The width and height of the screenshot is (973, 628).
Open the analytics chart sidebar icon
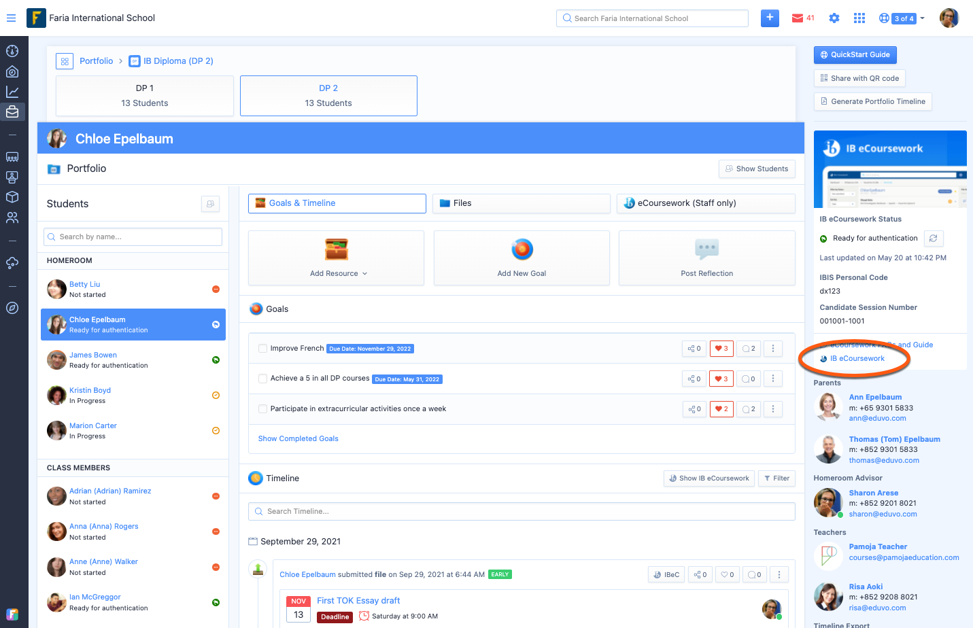(12, 92)
